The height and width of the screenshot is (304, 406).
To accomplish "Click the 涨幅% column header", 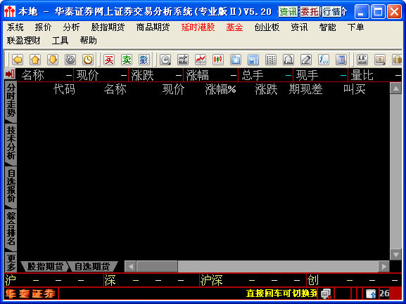I will pyautogui.click(x=221, y=89).
